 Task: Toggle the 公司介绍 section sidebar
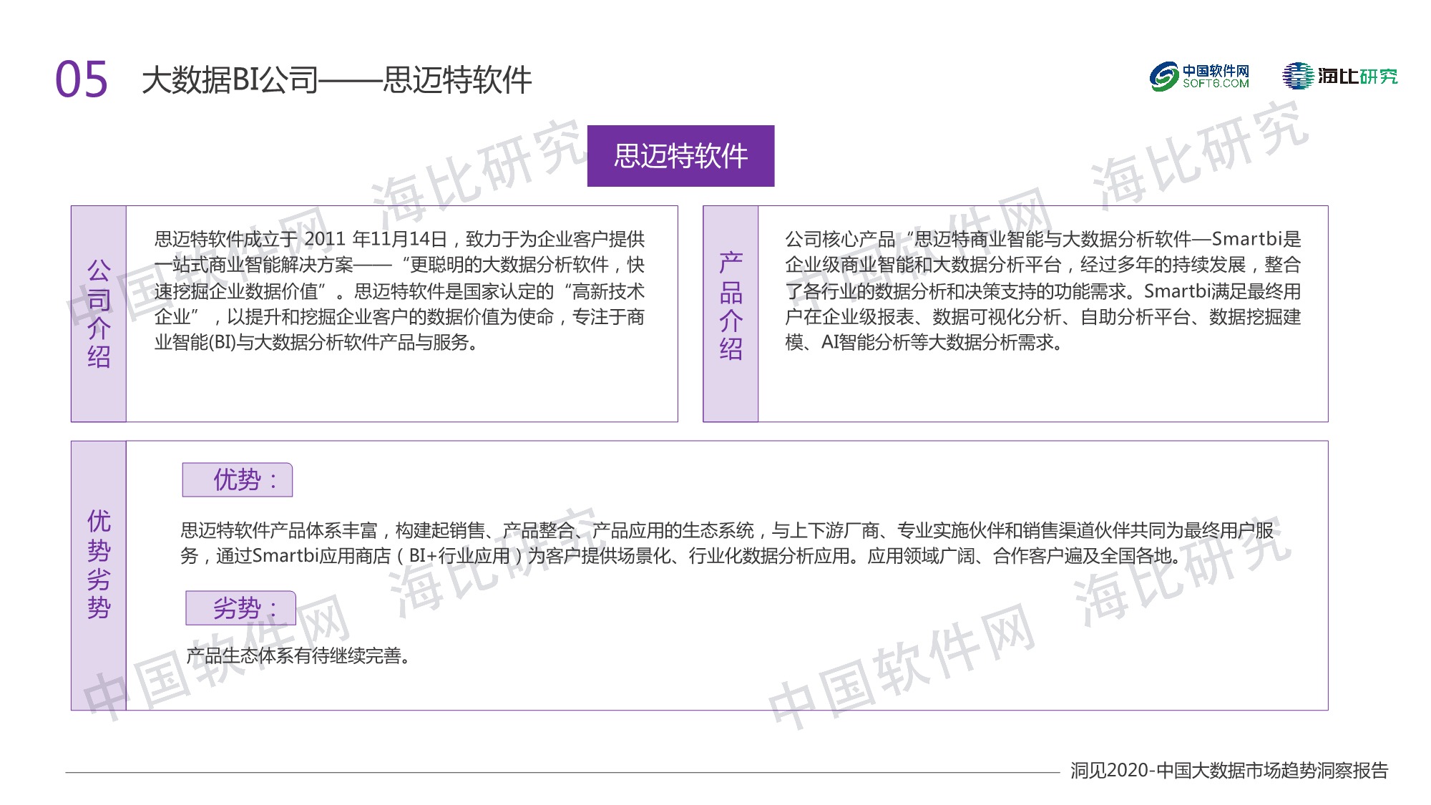(x=99, y=313)
